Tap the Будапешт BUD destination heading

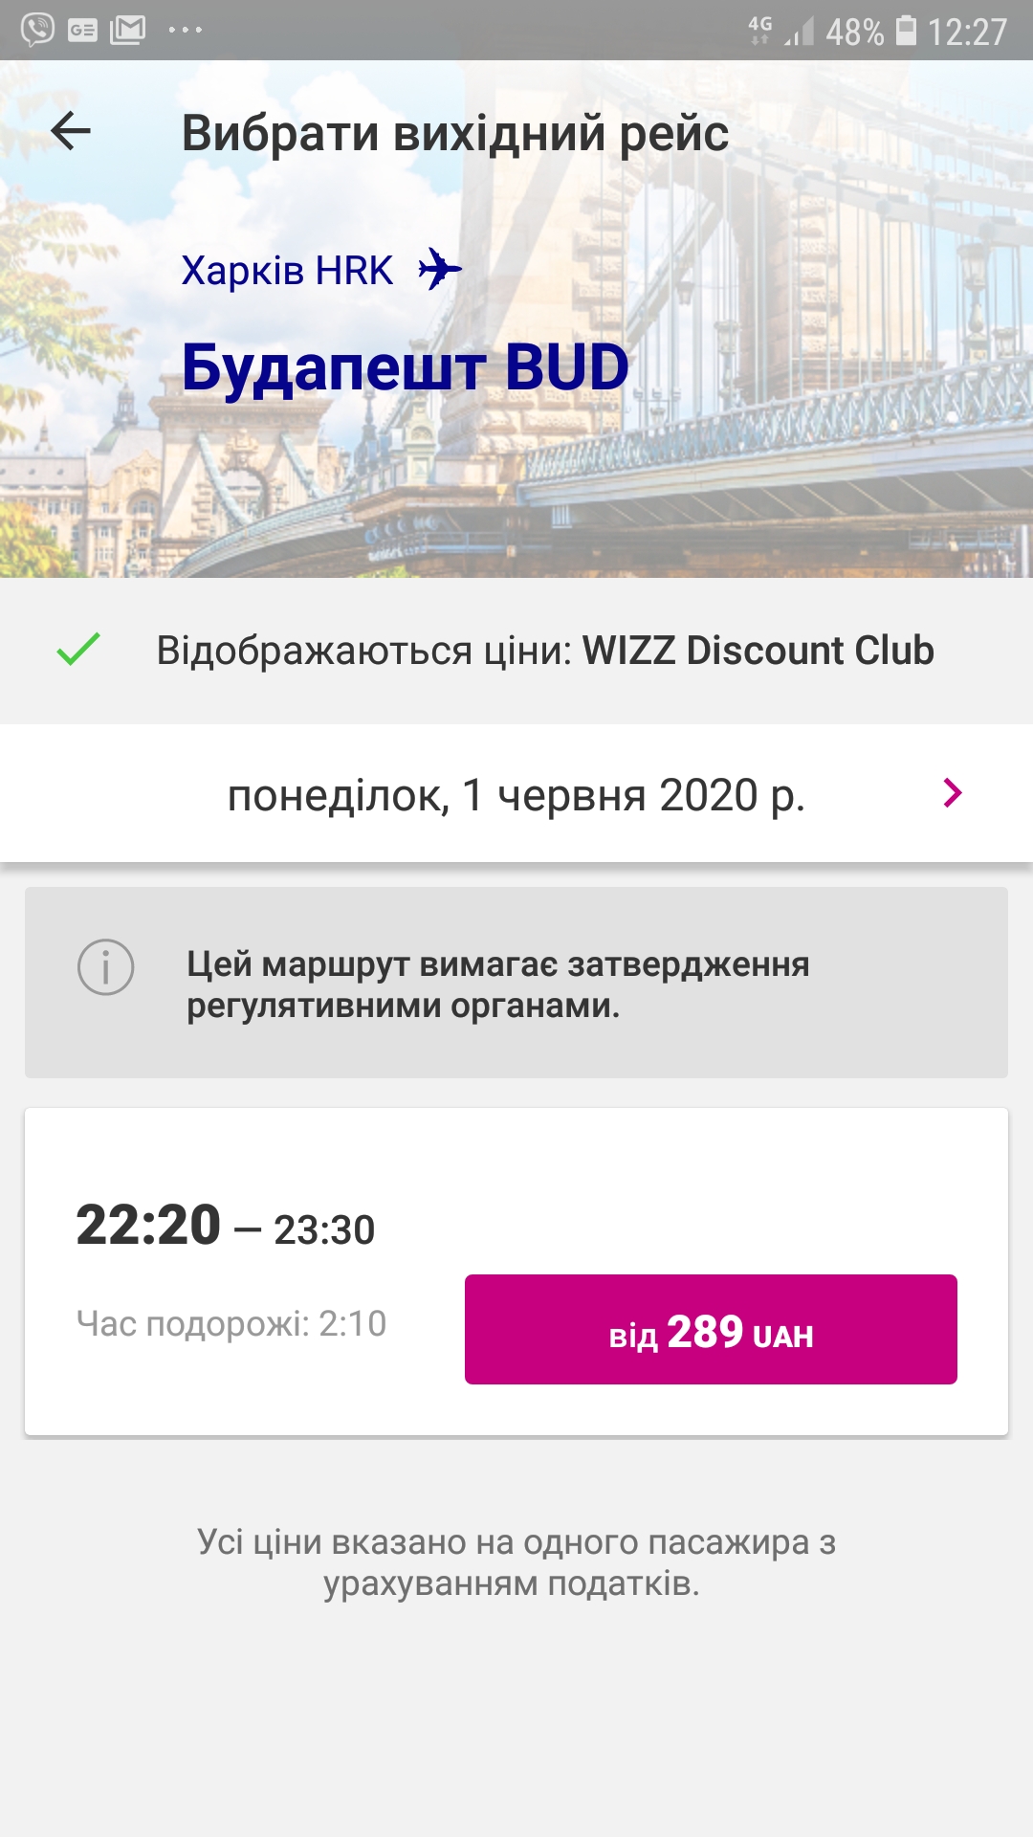(406, 367)
